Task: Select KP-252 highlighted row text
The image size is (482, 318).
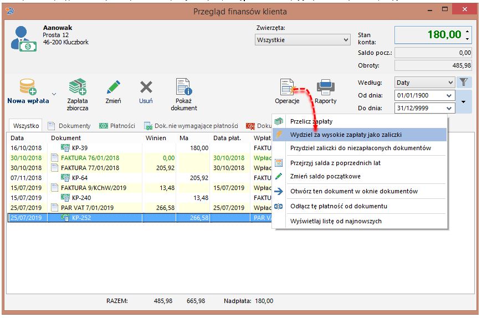Action: coord(81,218)
